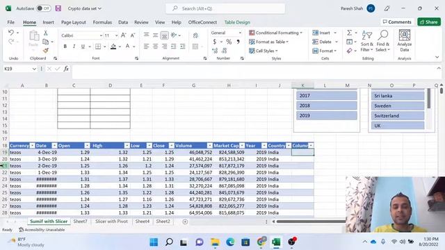Toggle AutoSave switch

pyautogui.click(x=43, y=8)
